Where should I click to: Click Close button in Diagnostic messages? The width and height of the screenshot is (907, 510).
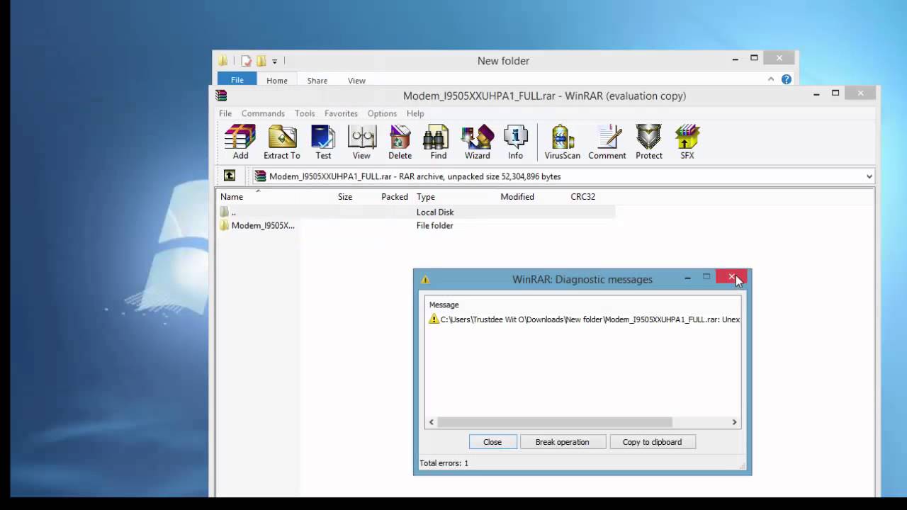click(492, 442)
